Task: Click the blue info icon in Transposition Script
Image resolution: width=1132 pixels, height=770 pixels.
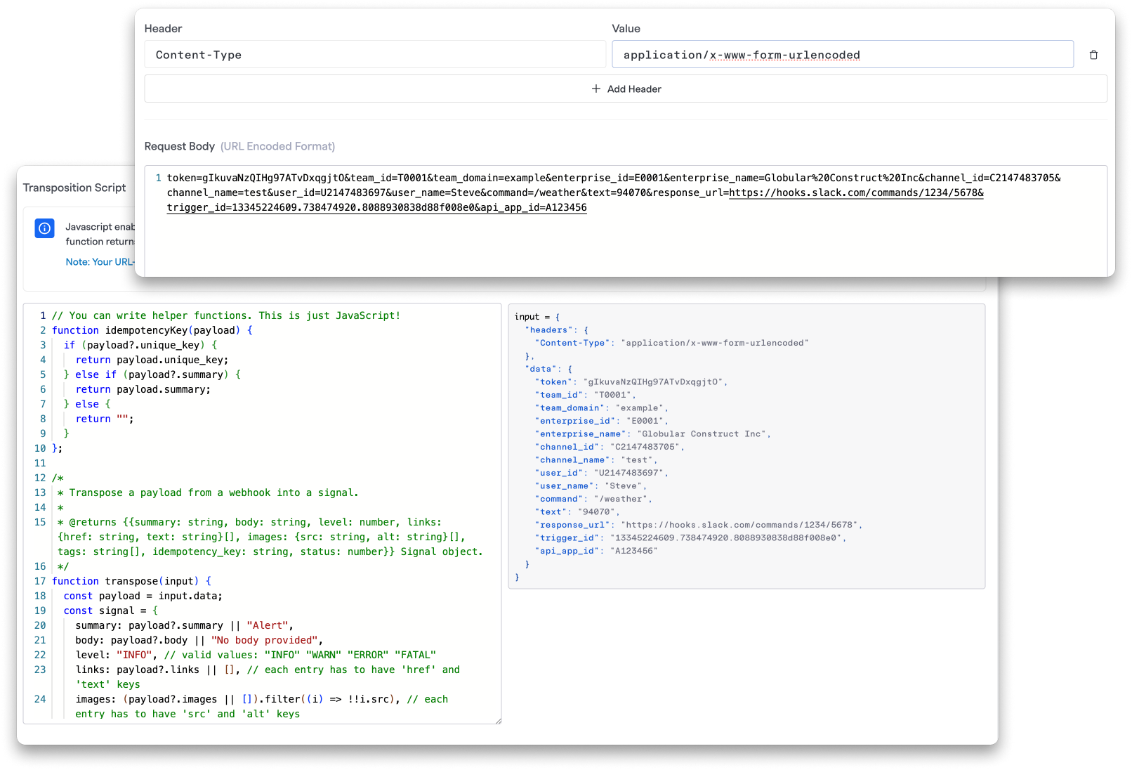Action: point(44,228)
